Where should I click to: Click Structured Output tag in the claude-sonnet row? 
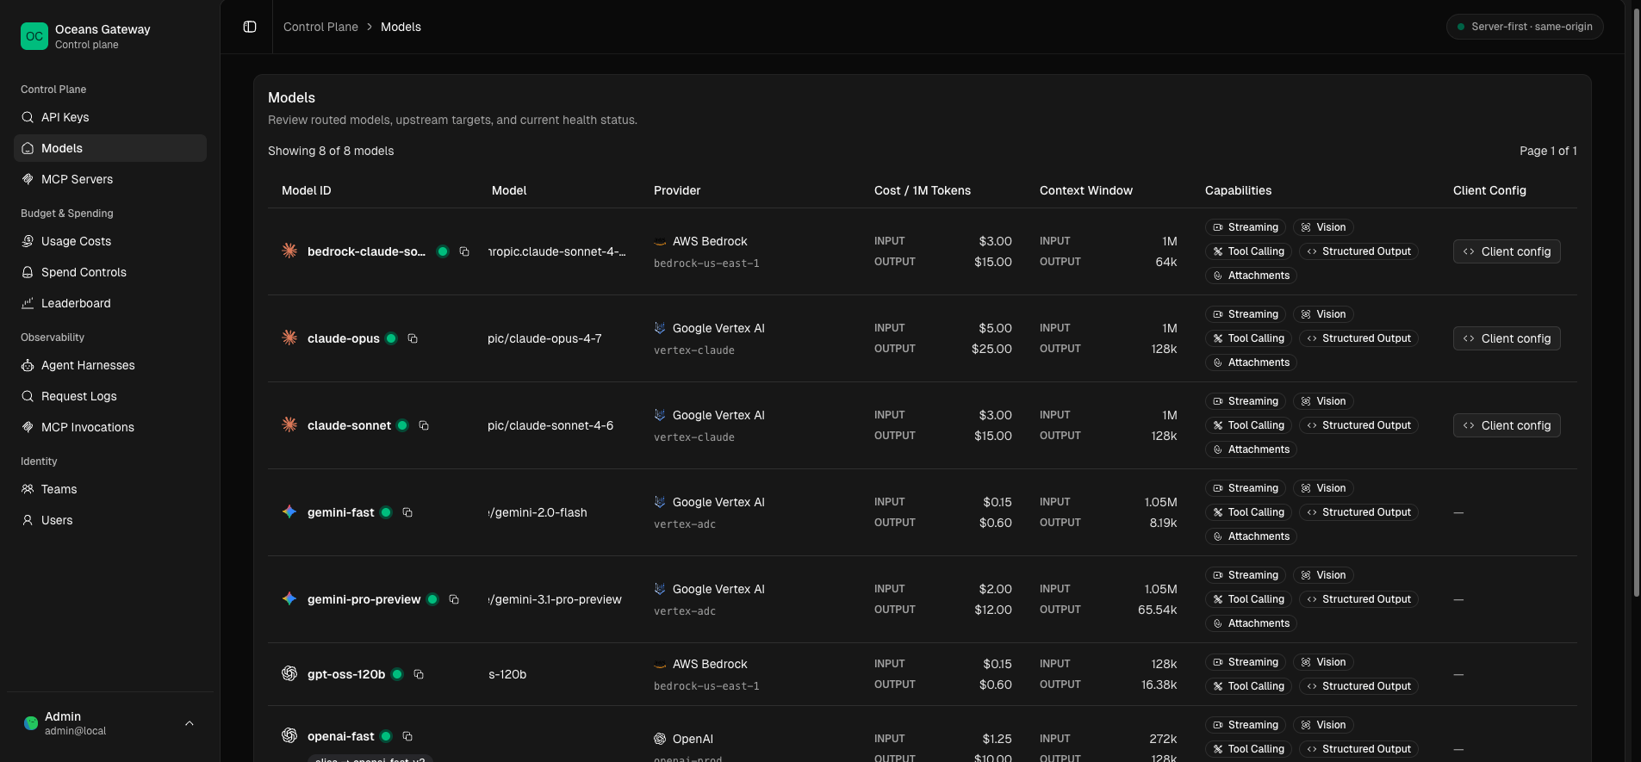coord(1358,425)
